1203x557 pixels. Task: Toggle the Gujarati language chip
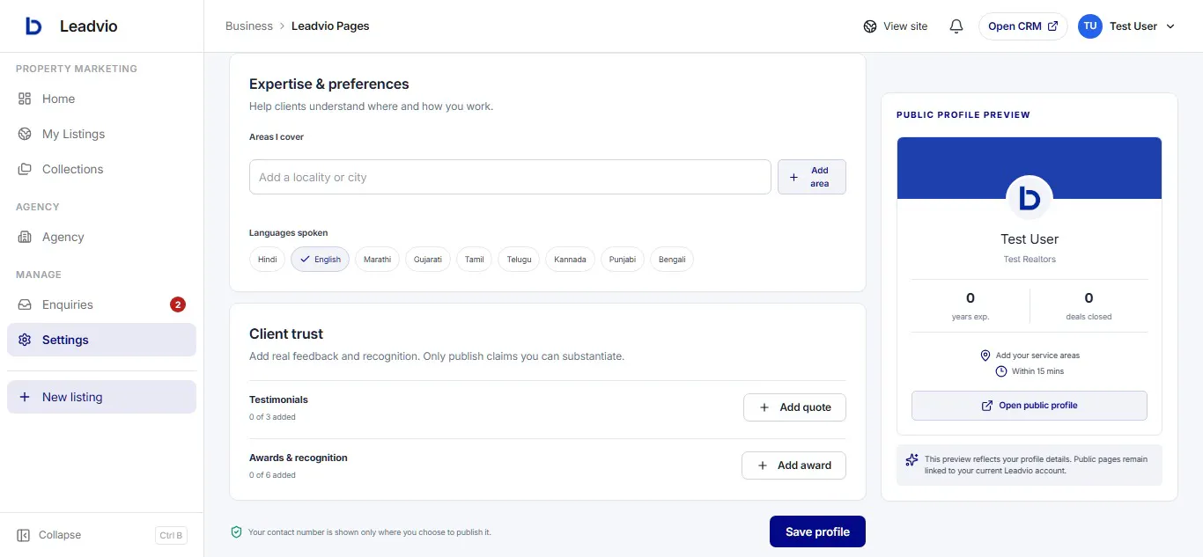[x=428, y=260]
